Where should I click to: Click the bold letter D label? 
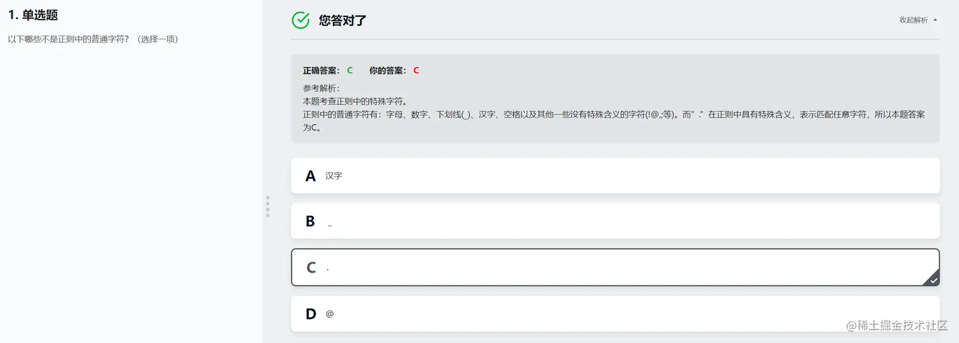pos(311,314)
